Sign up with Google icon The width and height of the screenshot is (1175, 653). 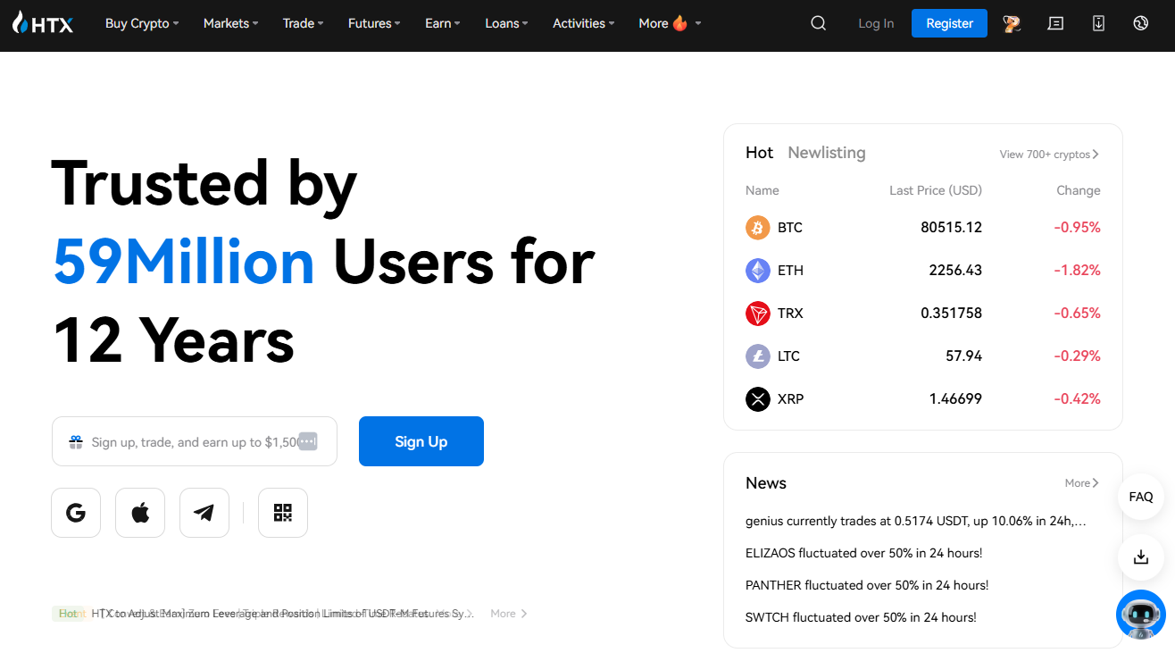click(76, 513)
